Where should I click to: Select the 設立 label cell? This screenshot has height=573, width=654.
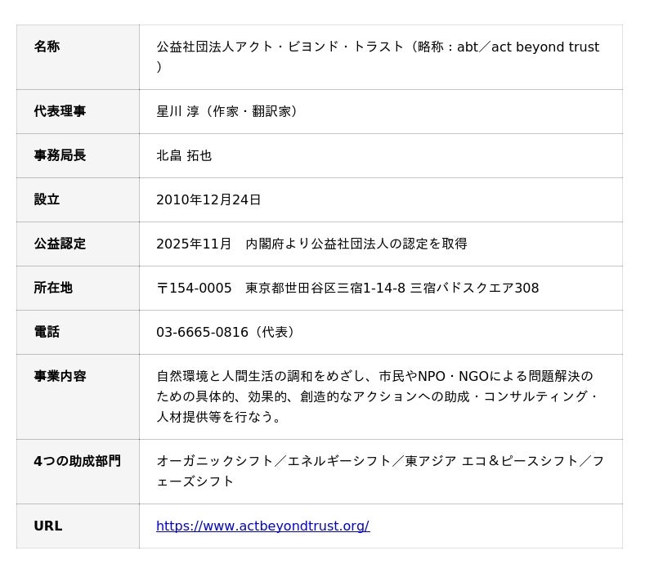[78, 200]
